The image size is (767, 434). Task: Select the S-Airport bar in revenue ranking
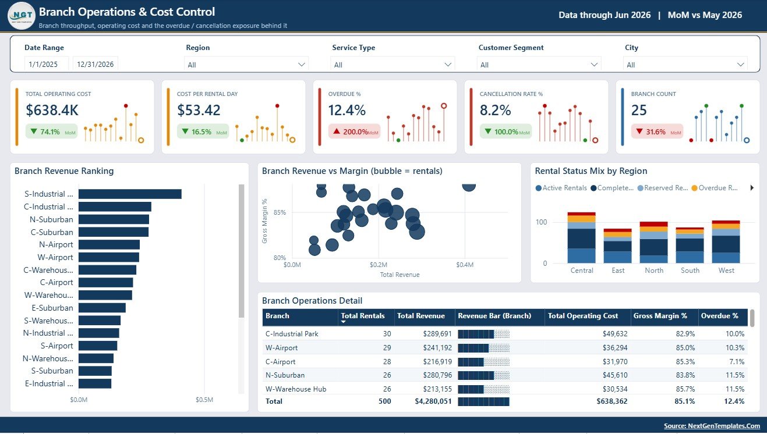click(x=98, y=346)
